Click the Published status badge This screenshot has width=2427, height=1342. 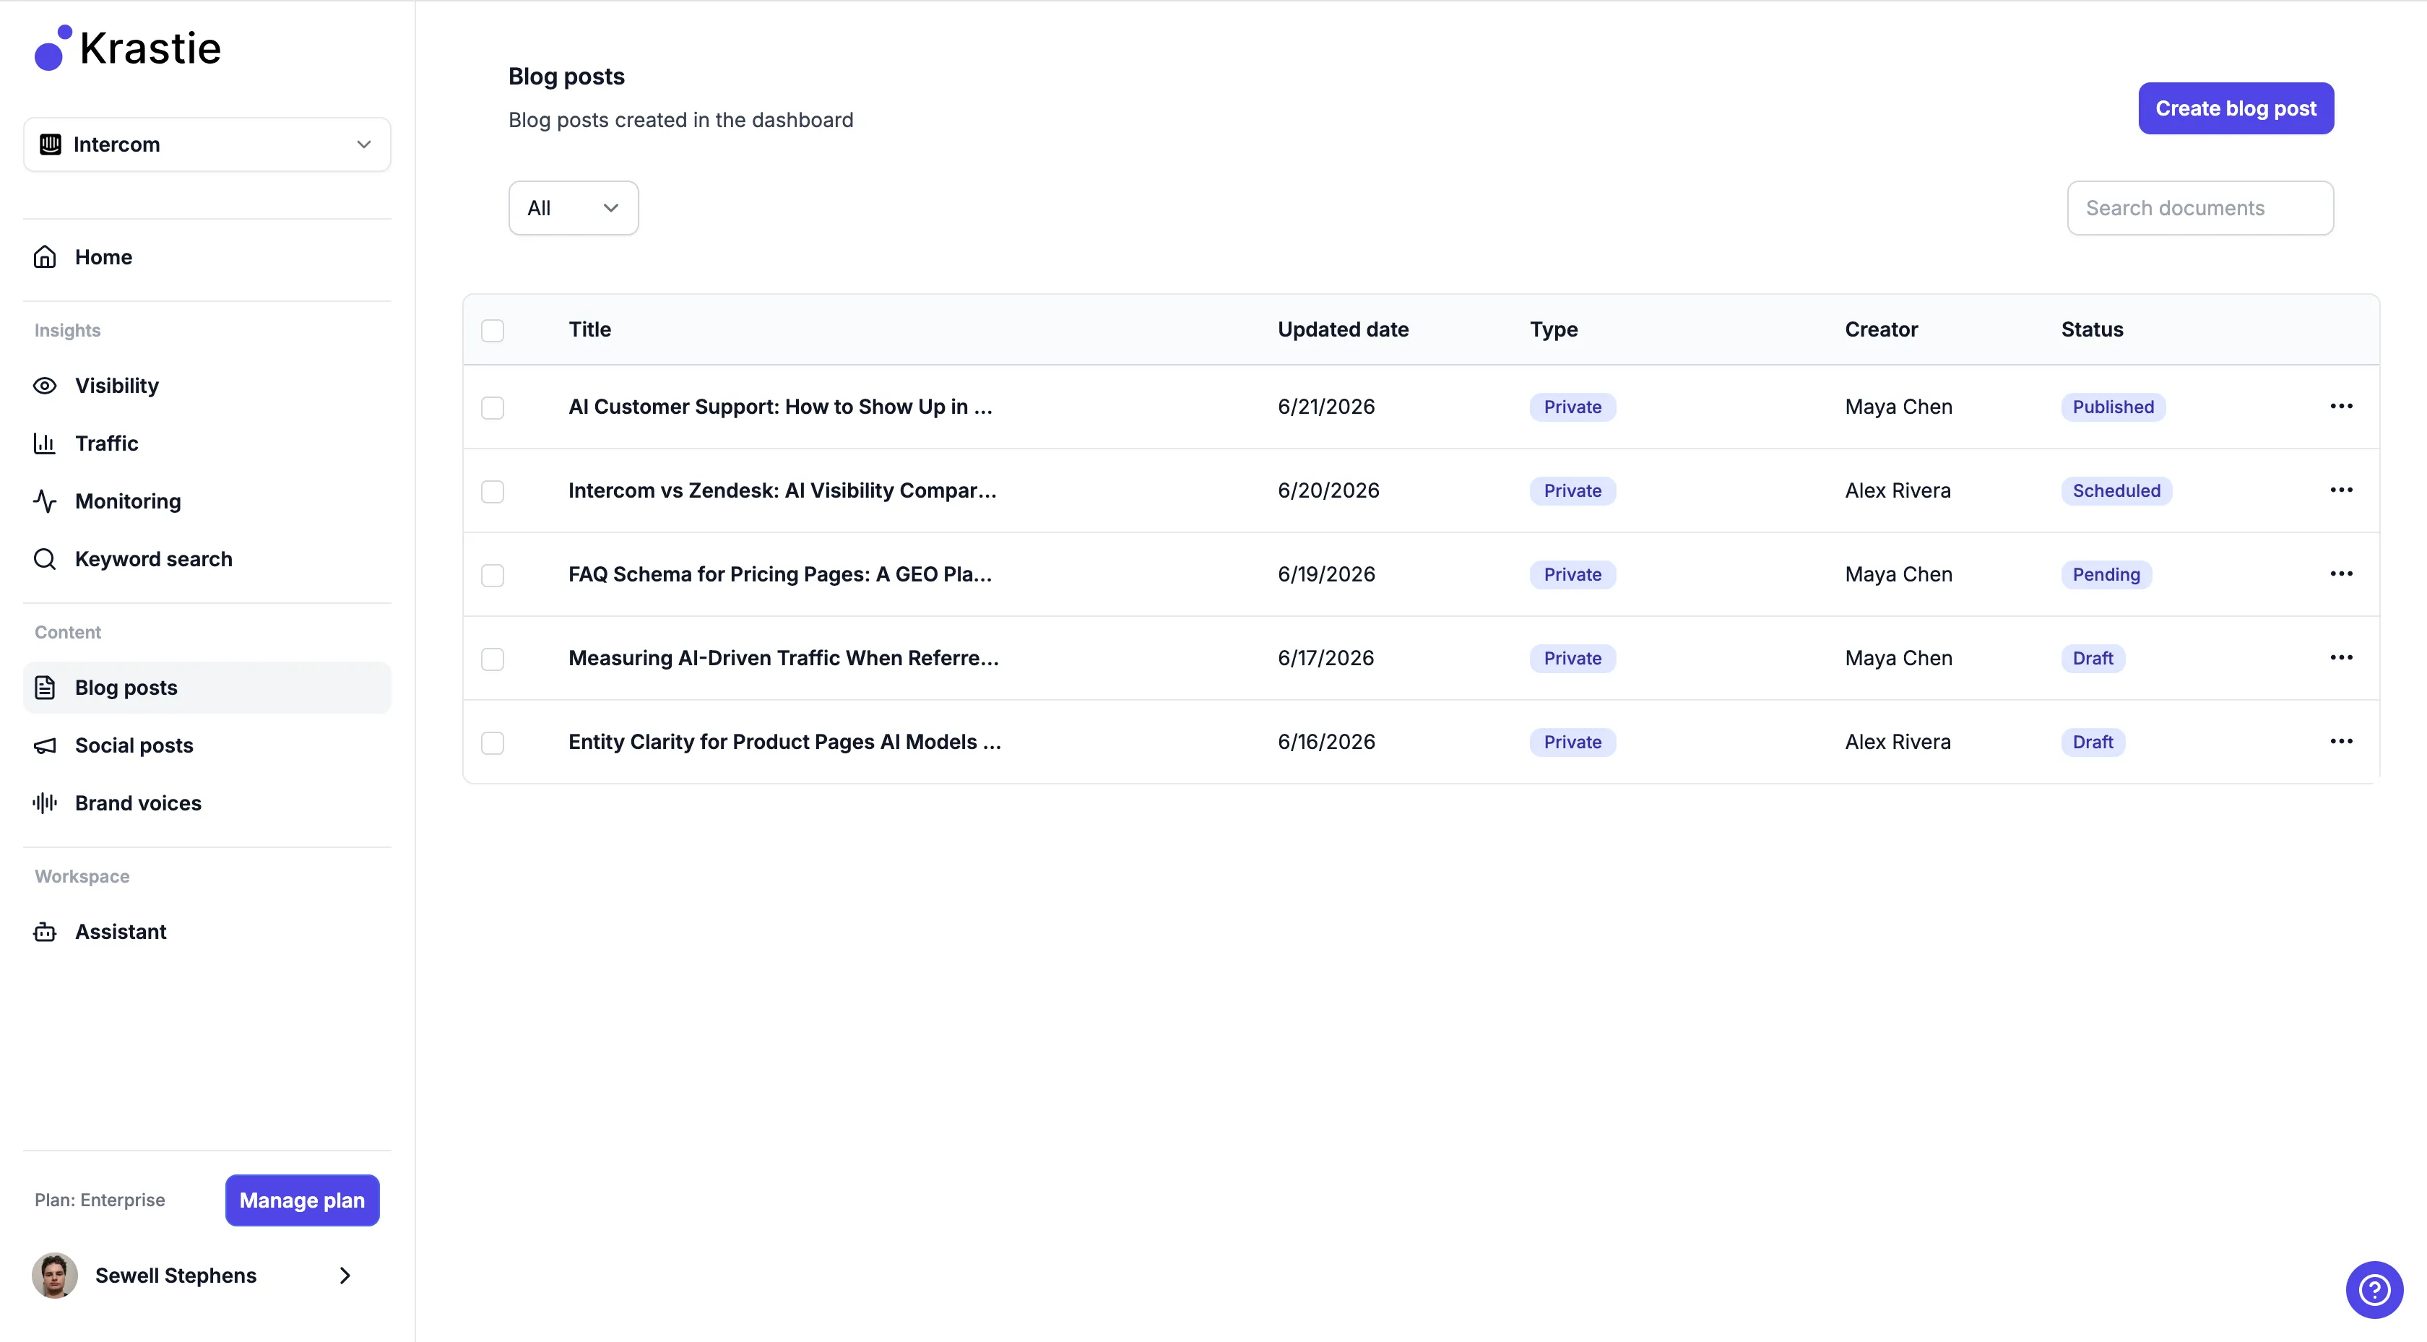(2114, 407)
